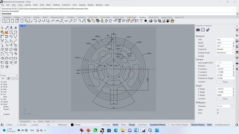239x134 pixels.
Task: Switch to the Mesh Tools toolbar tab
Action: point(153,17)
